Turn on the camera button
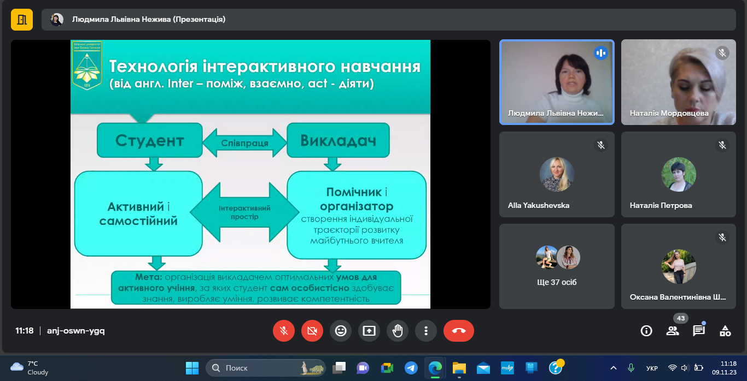This screenshot has width=747, height=381. (x=312, y=331)
